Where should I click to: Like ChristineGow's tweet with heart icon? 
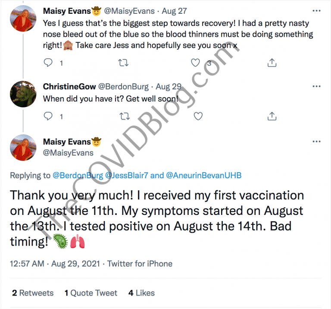pos(198,116)
